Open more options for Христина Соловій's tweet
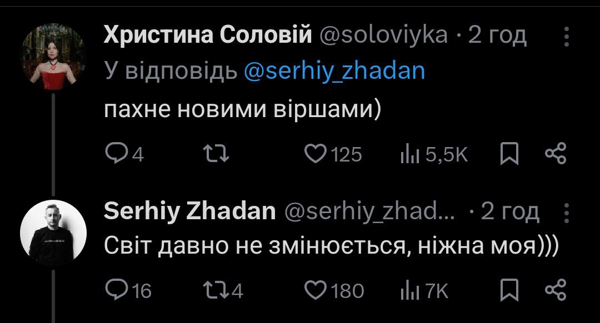This screenshot has height=323, width=600. coord(567,37)
